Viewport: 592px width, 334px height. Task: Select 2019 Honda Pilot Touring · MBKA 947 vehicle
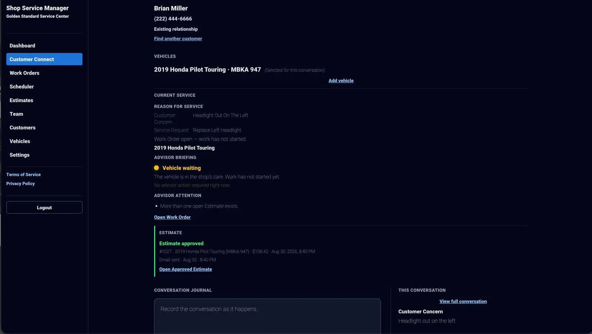point(208,69)
